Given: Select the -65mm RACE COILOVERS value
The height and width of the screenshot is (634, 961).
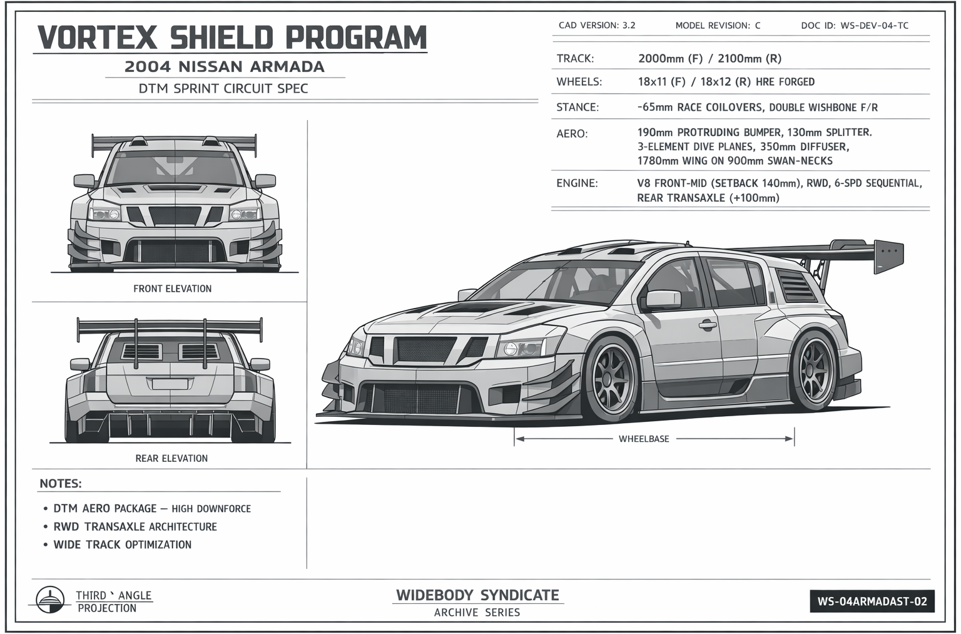Looking at the screenshot, I should coord(758,107).
